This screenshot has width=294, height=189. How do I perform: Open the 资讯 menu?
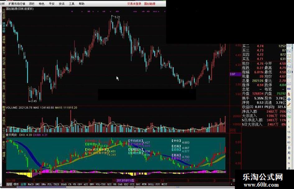tap(62, 4)
